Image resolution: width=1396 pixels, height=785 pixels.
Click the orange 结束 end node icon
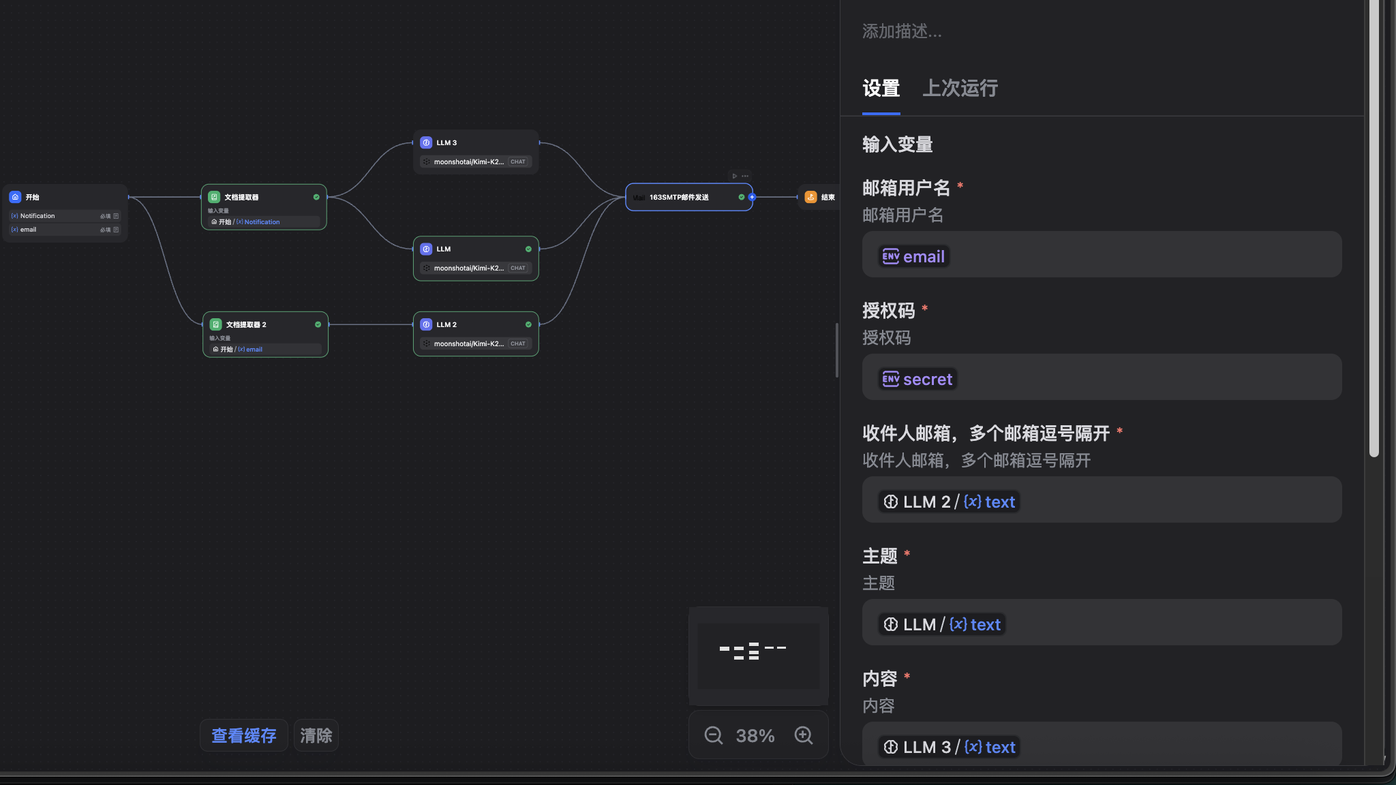810,197
